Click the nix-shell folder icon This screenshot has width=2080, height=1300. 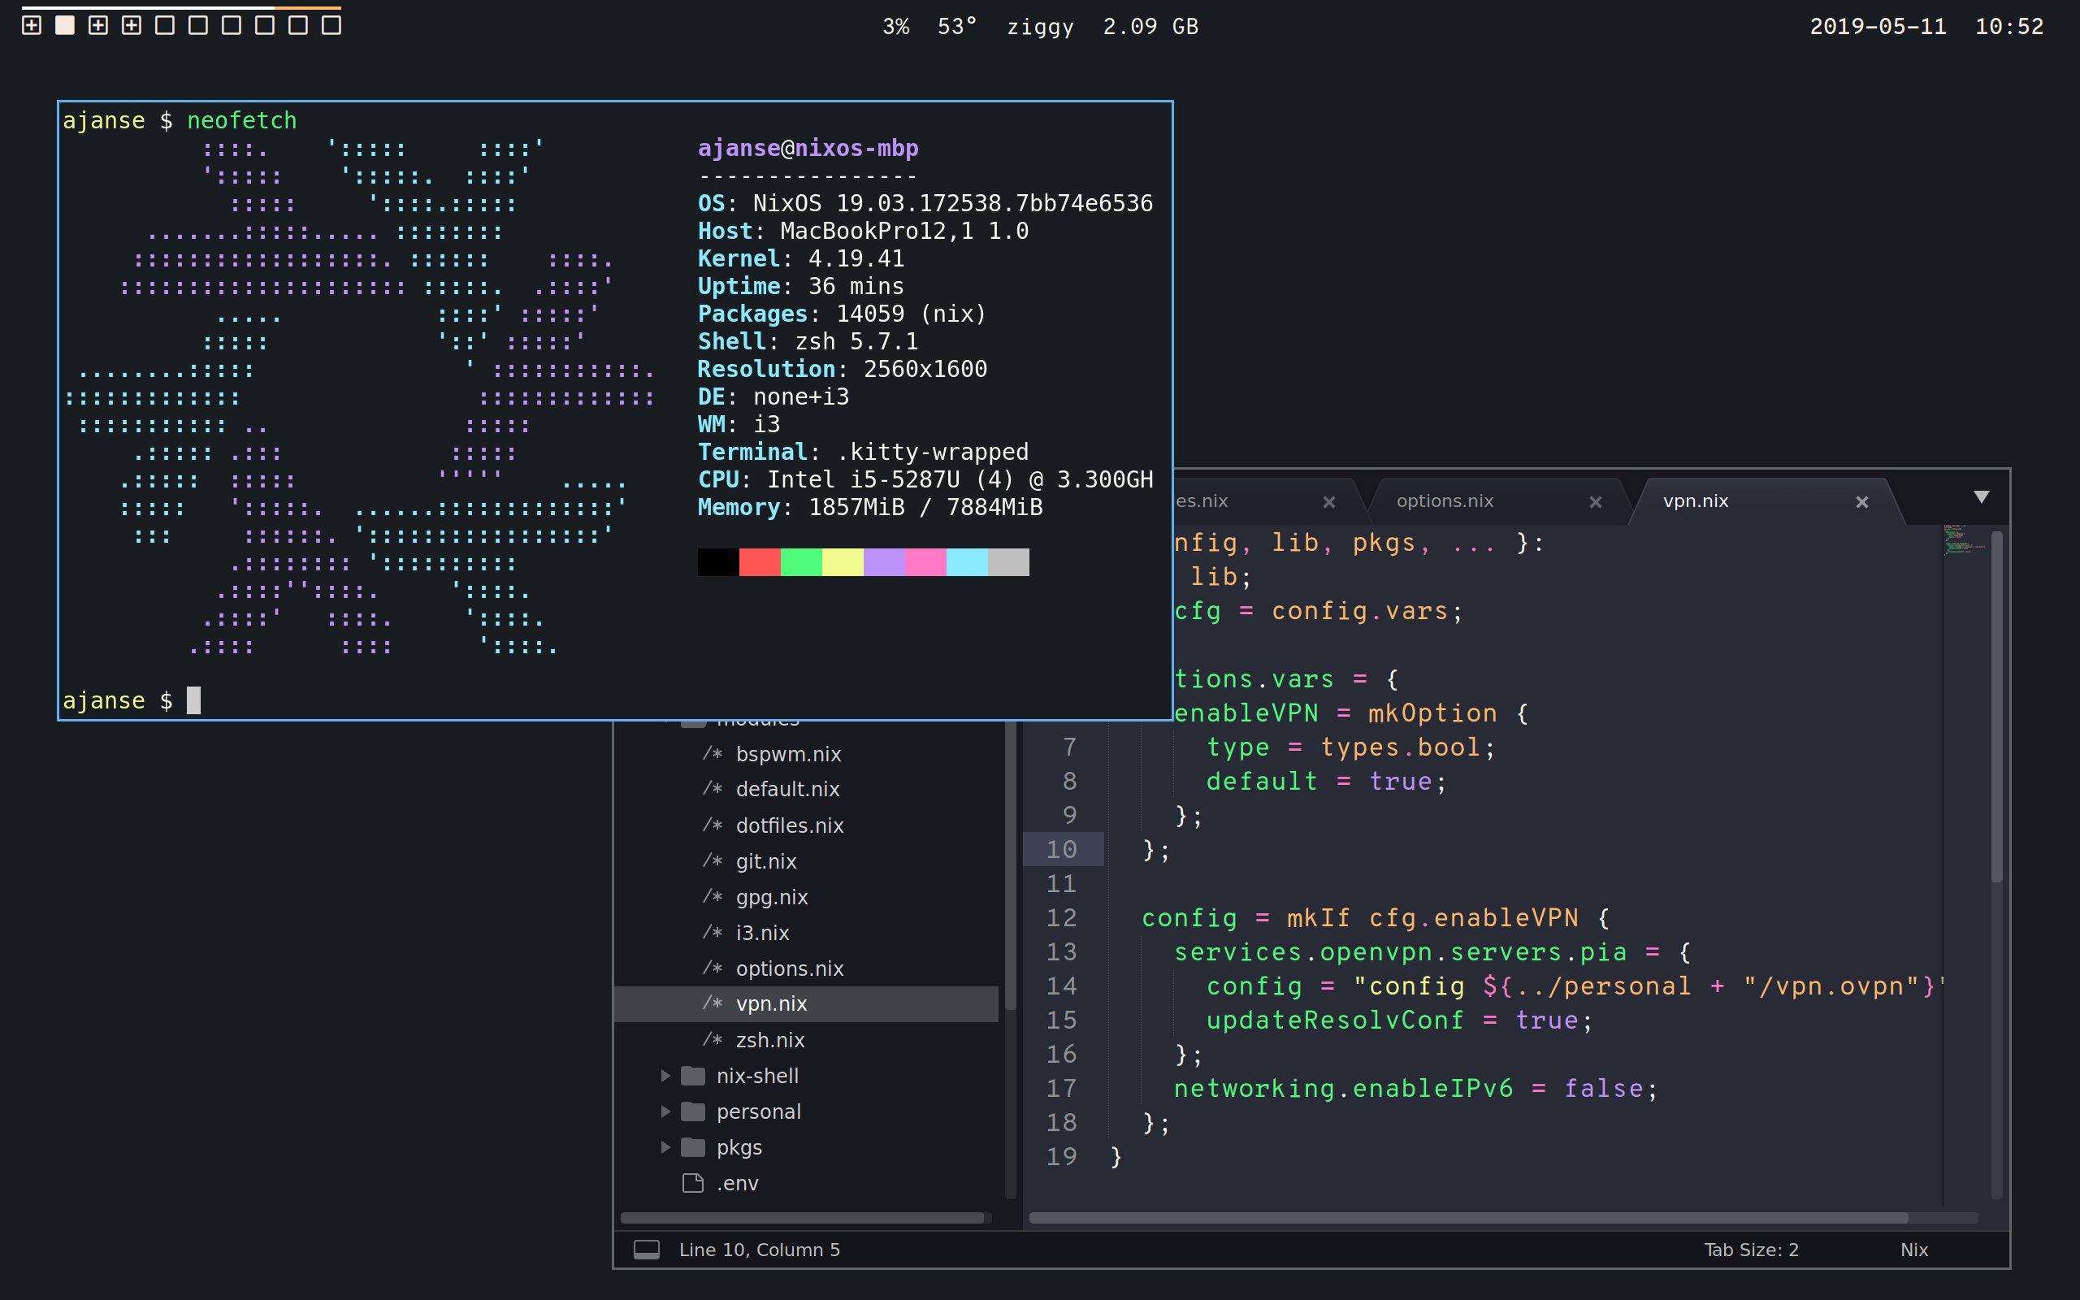point(693,1076)
